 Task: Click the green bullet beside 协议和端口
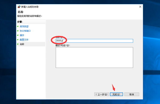tap(18, 31)
